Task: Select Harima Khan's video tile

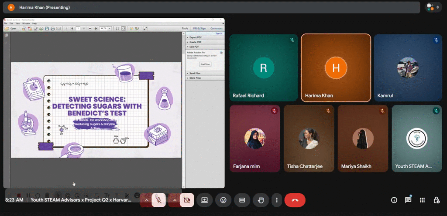Action: (336, 68)
